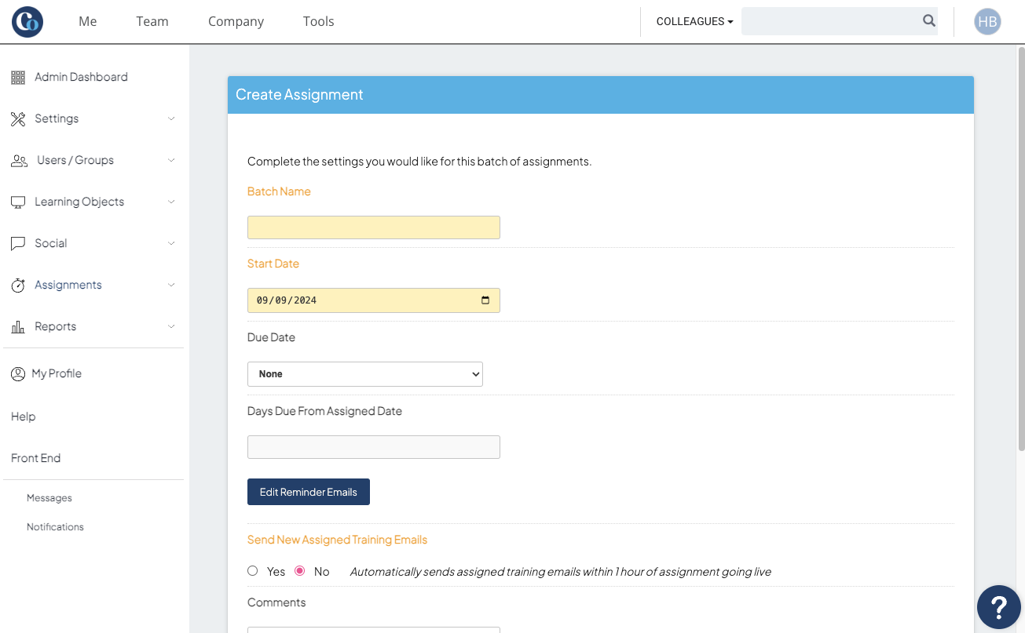The height and width of the screenshot is (633, 1025).
Task: Click the Reports bar chart icon
Action: [18, 327]
